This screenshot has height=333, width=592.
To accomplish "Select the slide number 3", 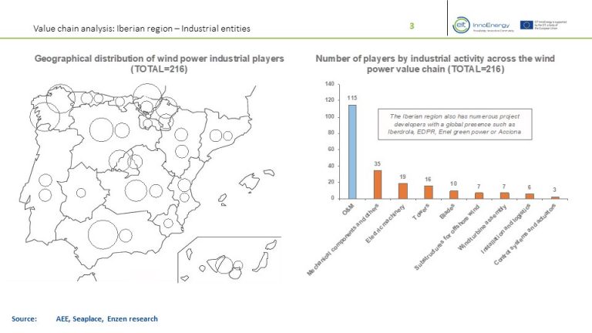I will point(412,27).
